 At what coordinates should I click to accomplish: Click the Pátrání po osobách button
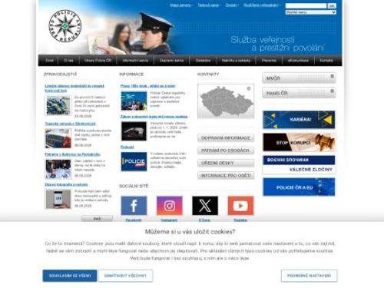[x=226, y=151]
